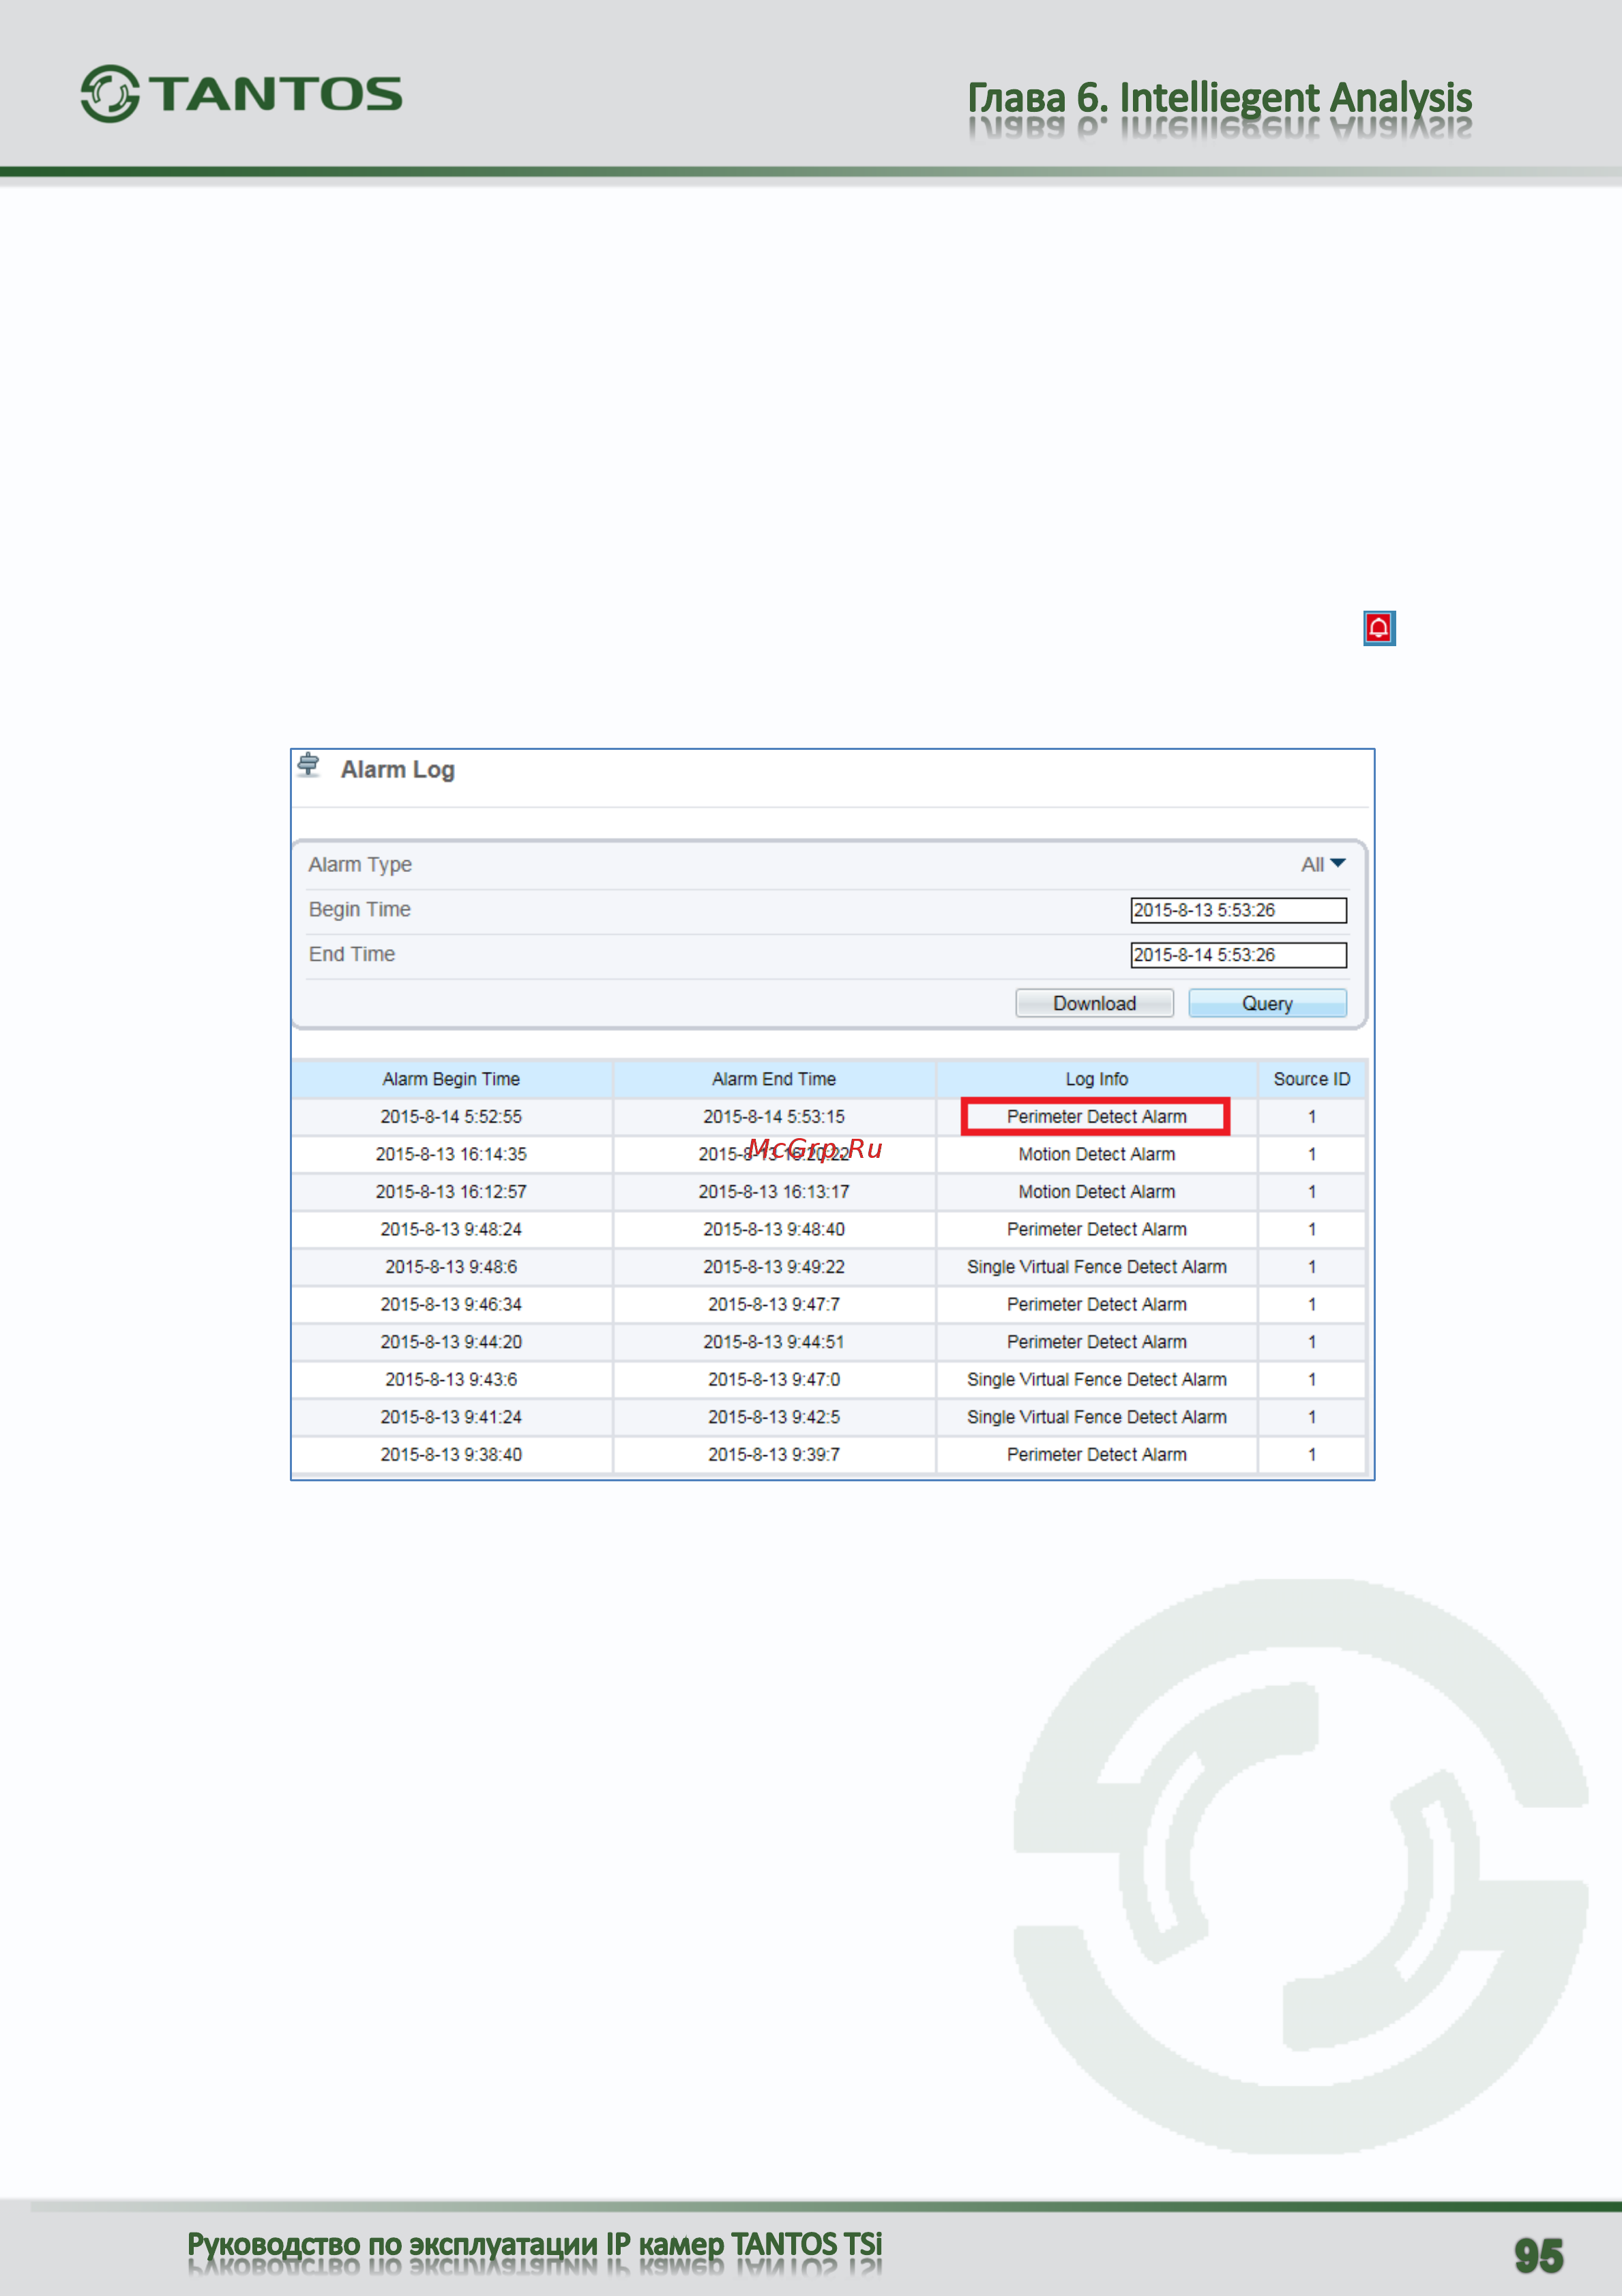
Task: Click the Alarm Log signpost icon
Action: 309,766
